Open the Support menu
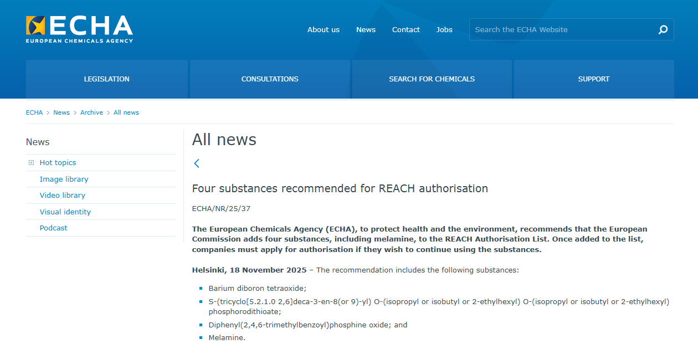Viewport: 698px width, 344px height. coord(593,79)
